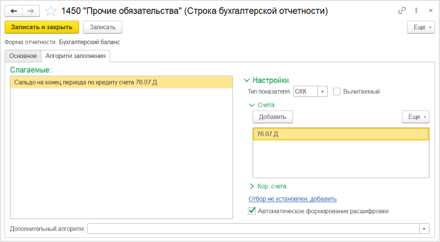Viewport: 440px width, 242px height.
Task: Collapse the Счета group
Action: (252, 104)
